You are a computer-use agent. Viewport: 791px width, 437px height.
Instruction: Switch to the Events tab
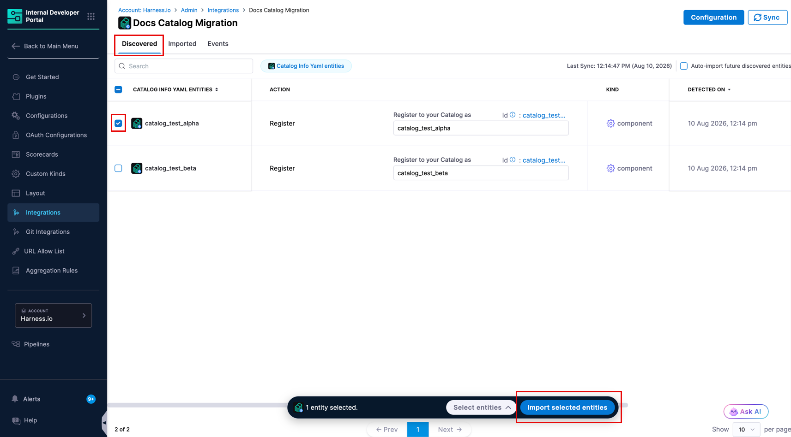(x=218, y=44)
